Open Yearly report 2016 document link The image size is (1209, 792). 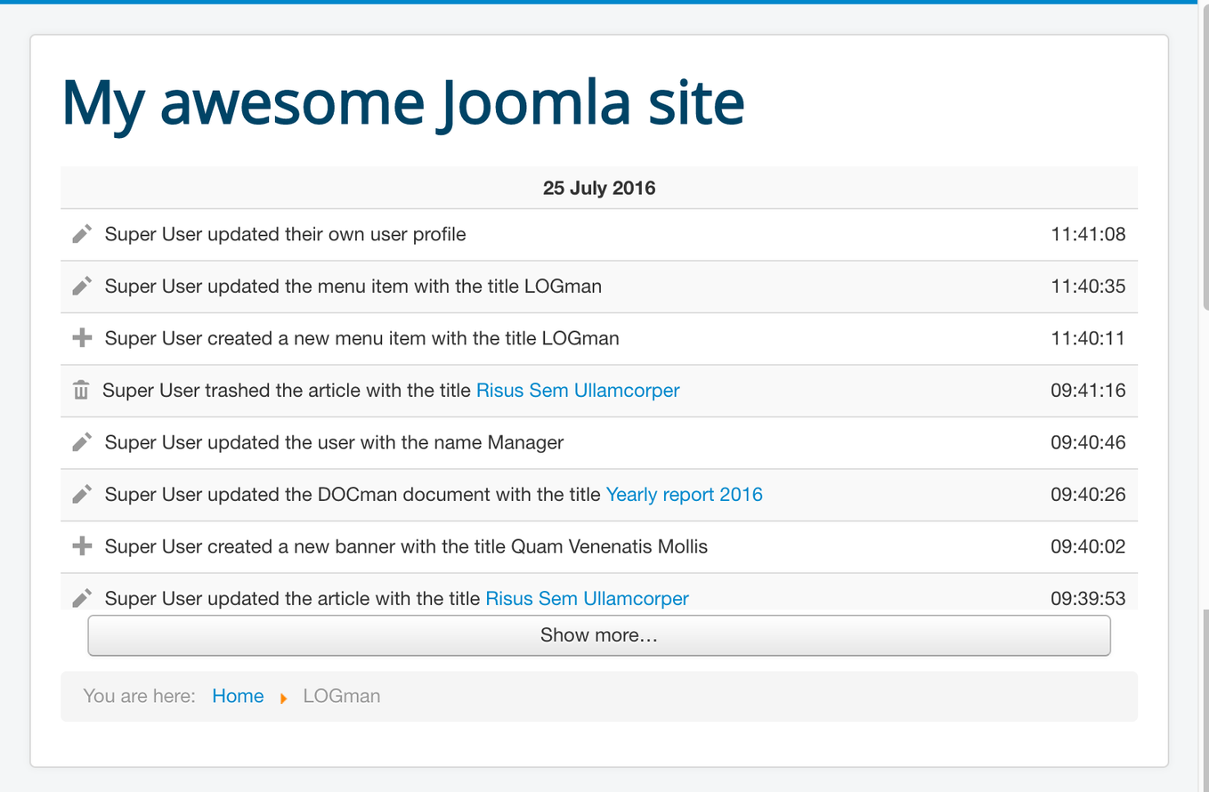pos(684,494)
